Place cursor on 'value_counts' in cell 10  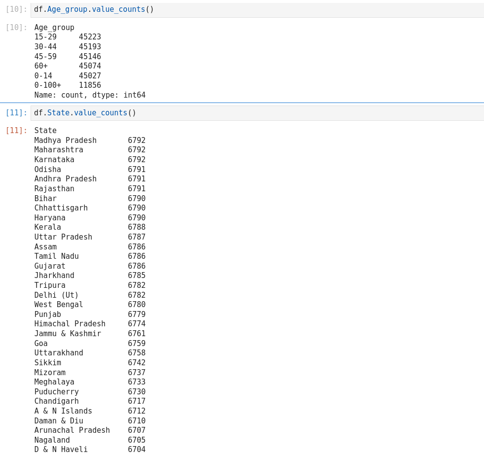coord(118,9)
